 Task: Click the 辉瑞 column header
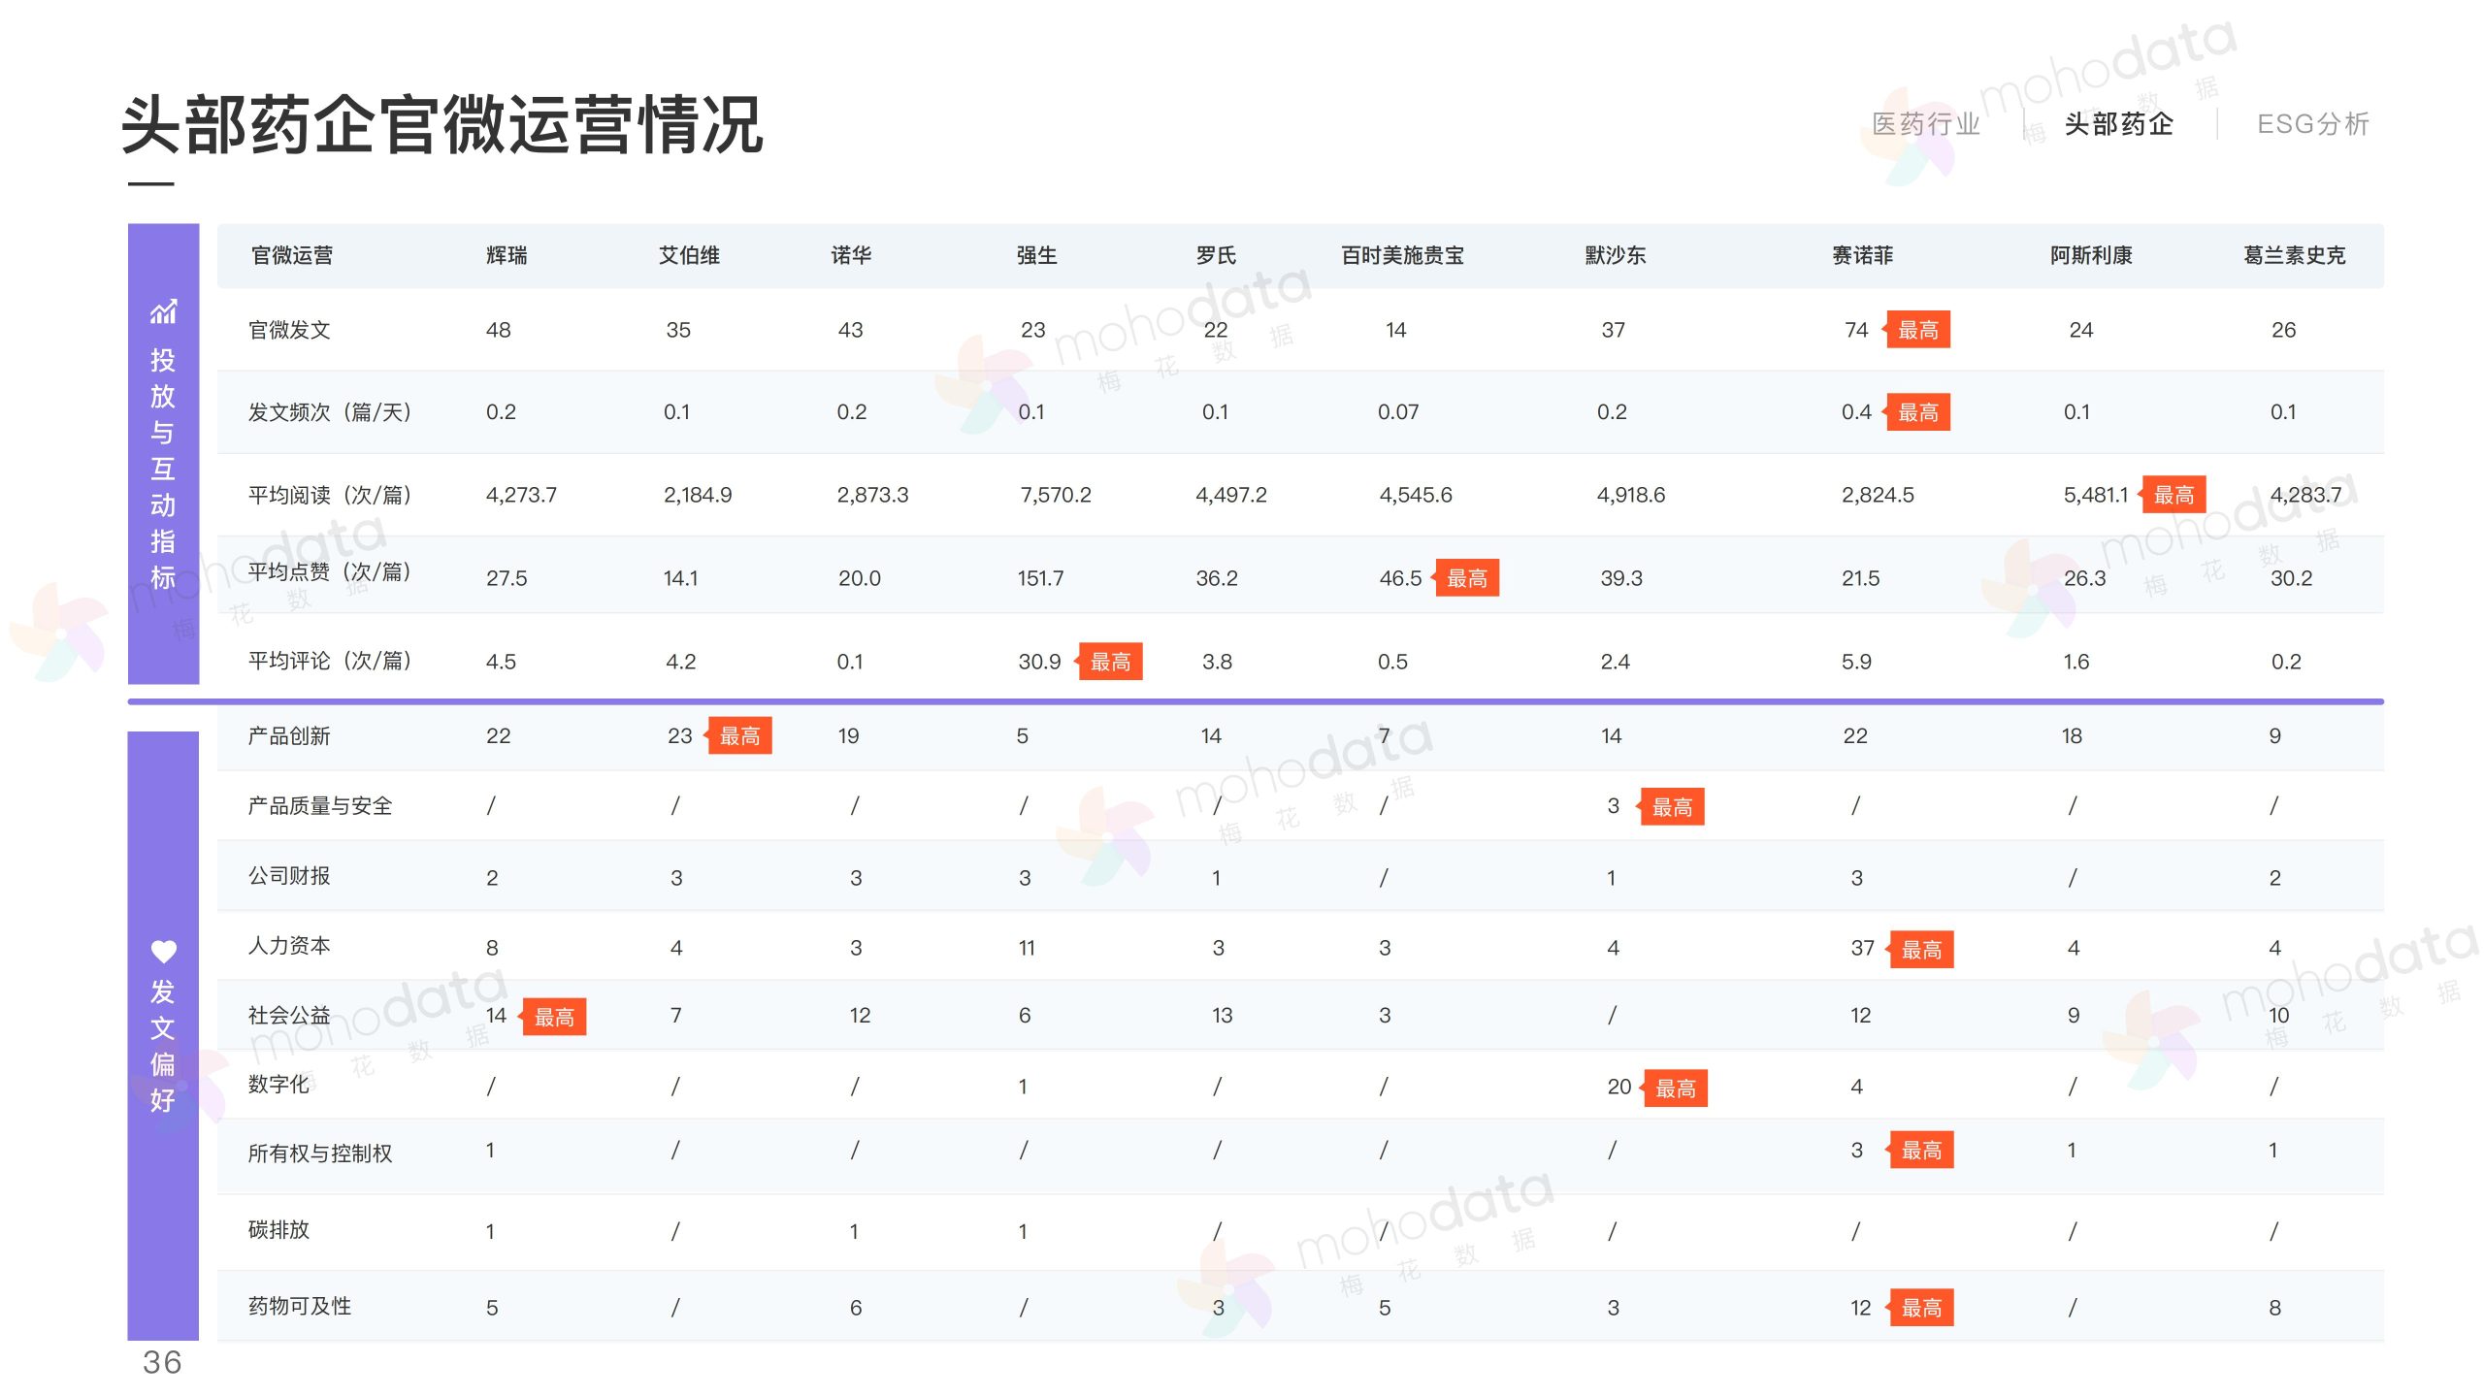(x=507, y=255)
